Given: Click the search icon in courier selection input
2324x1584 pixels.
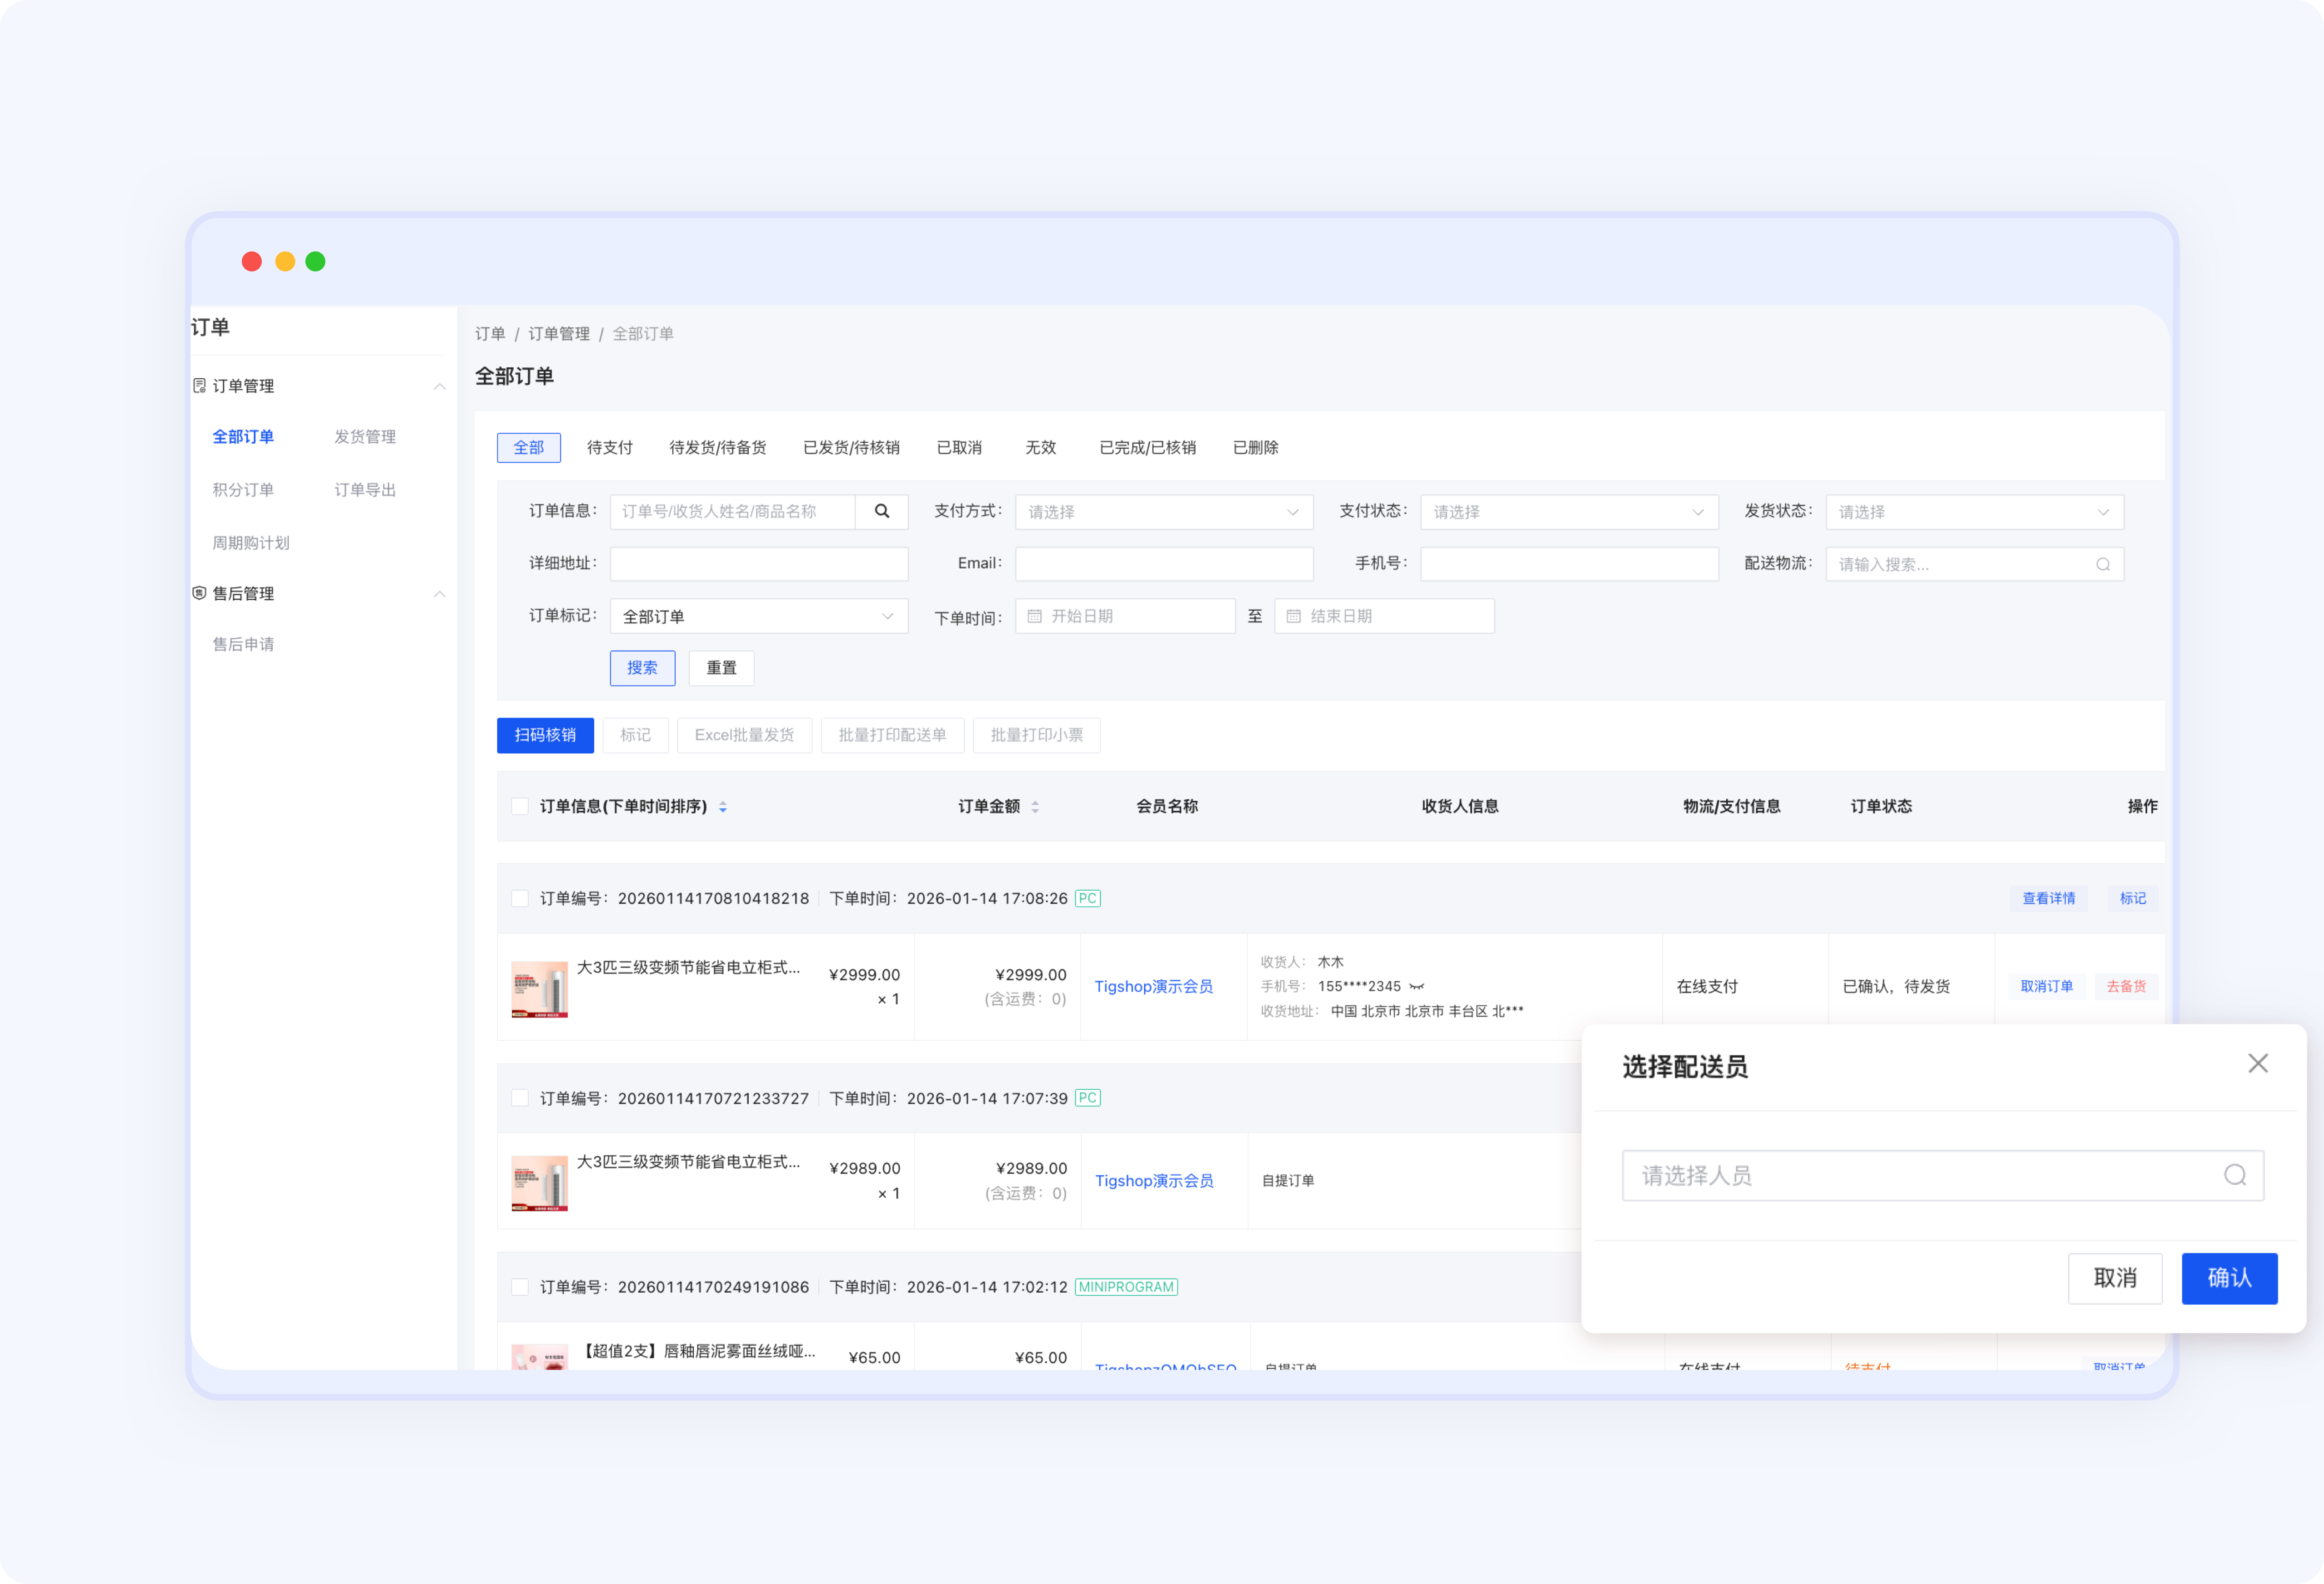Looking at the screenshot, I should click(x=2234, y=1175).
